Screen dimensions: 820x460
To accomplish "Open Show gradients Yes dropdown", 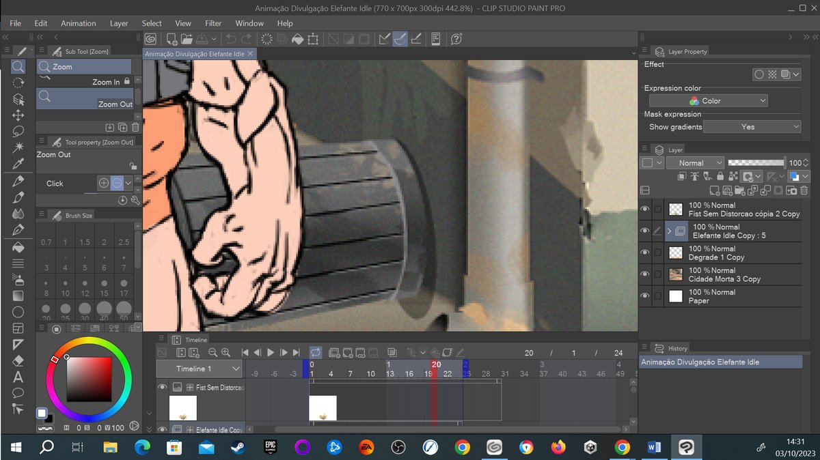I will click(x=752, y=126).
